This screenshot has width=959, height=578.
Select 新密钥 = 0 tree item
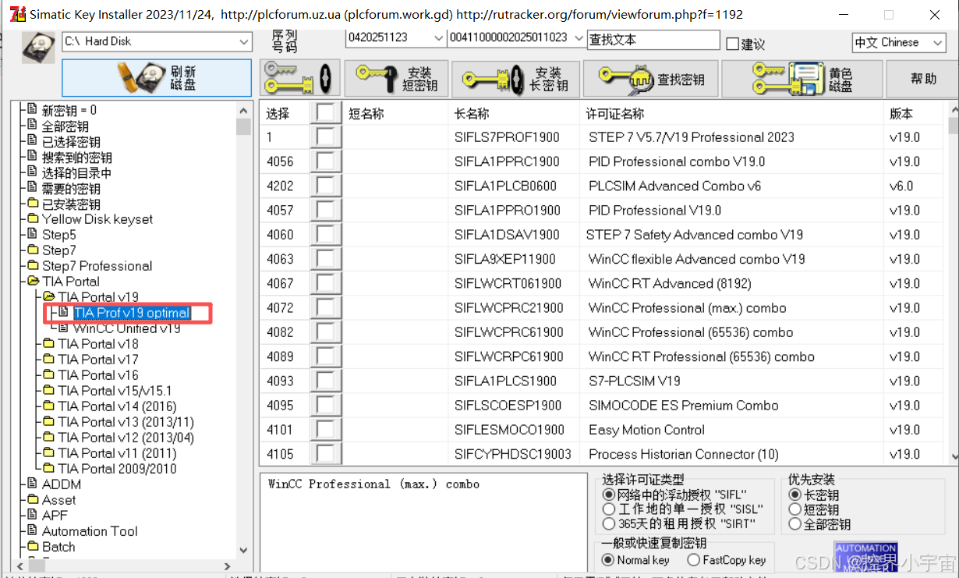click(69, 110)
